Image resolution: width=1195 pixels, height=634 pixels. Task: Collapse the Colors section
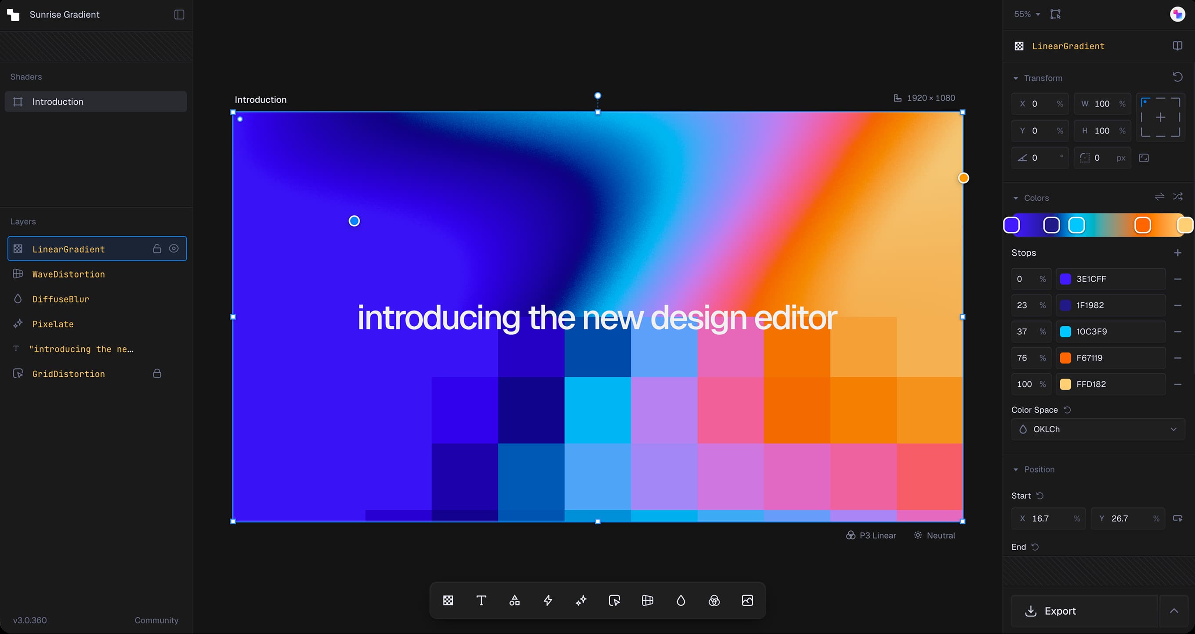coord(1015,198)
